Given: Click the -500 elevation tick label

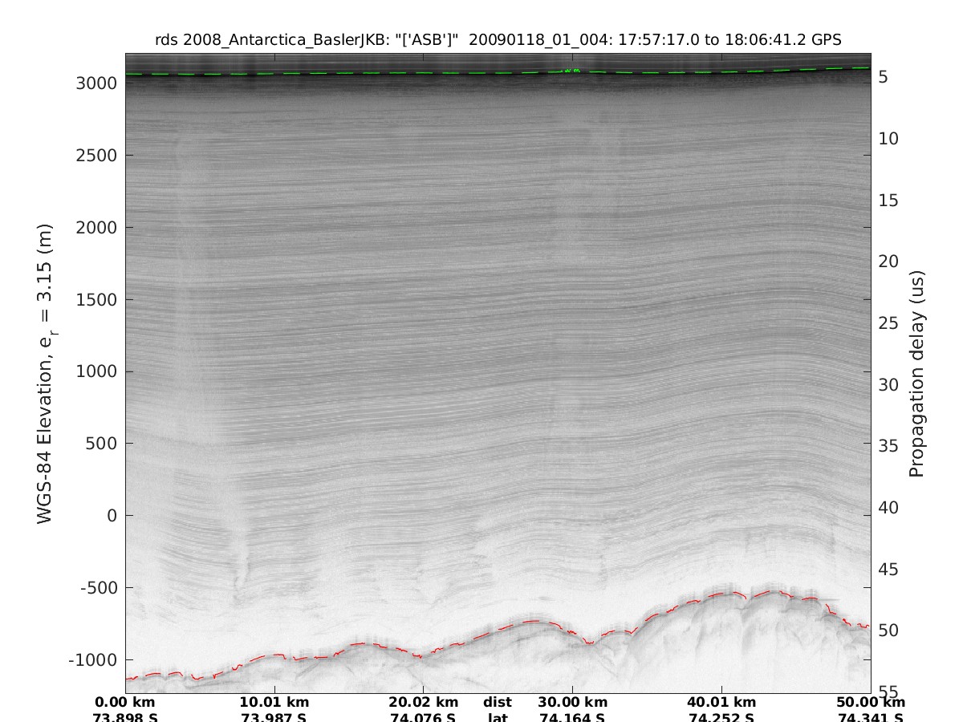Looking at the screenshot, I should click(x=99, y=587).
